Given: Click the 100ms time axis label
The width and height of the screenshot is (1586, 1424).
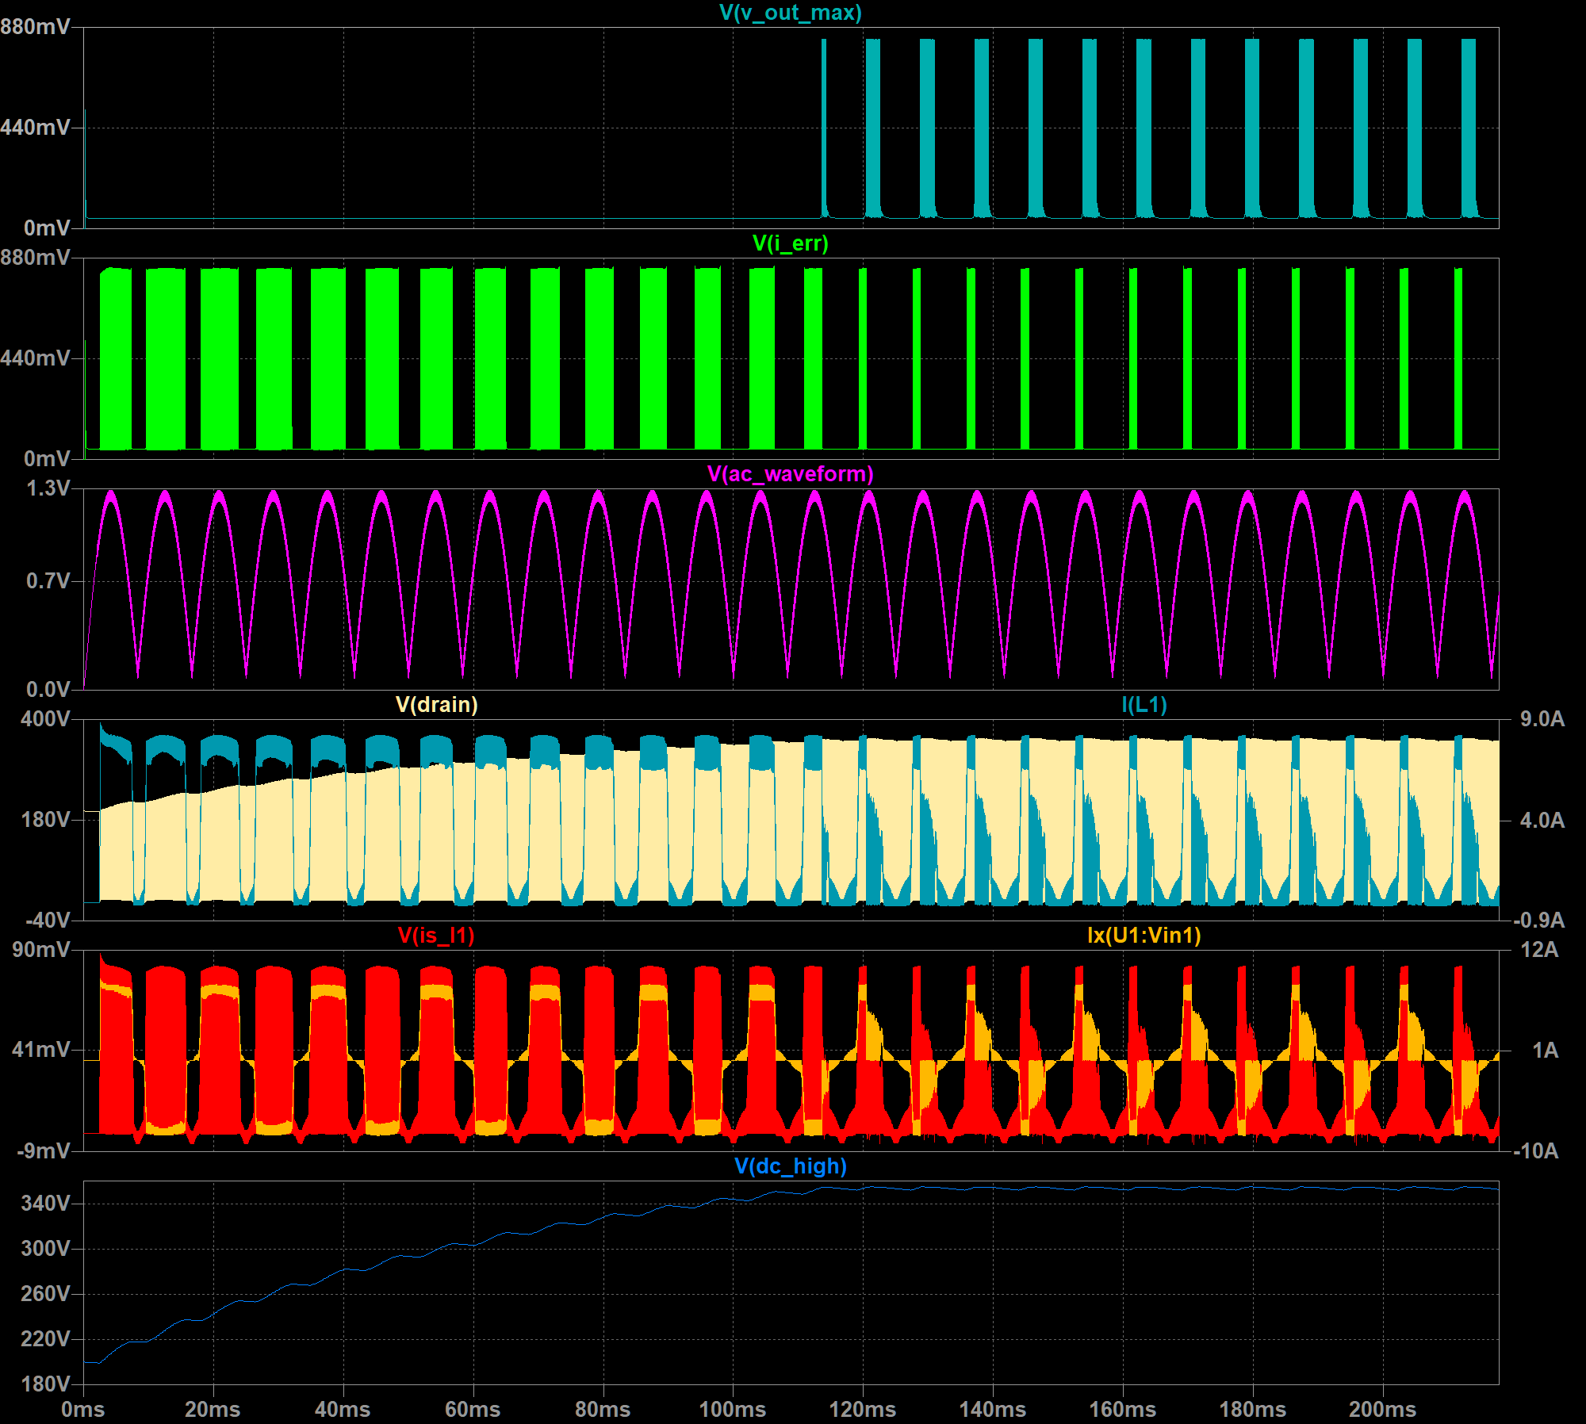Looking at the screenshot, I should click(732, 1410).
